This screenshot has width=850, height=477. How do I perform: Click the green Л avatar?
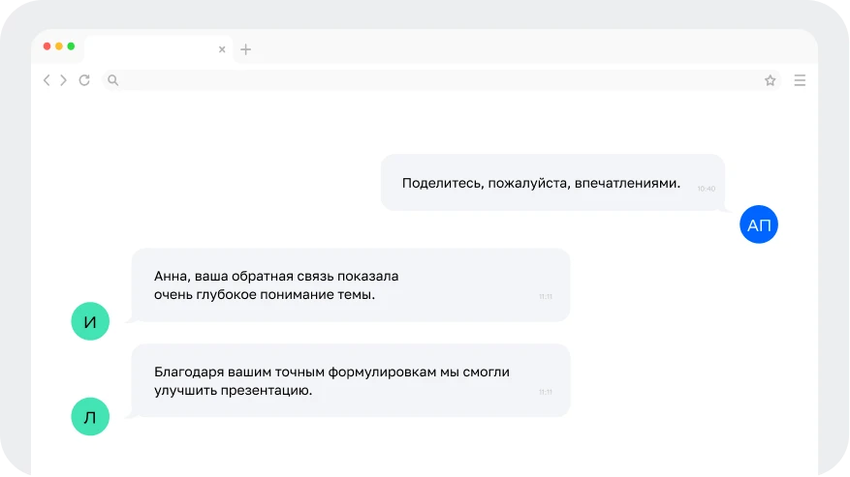click(x=90, y=418)
